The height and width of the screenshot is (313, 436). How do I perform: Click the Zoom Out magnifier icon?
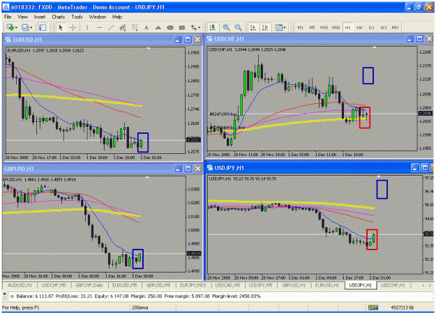[238, 27]
